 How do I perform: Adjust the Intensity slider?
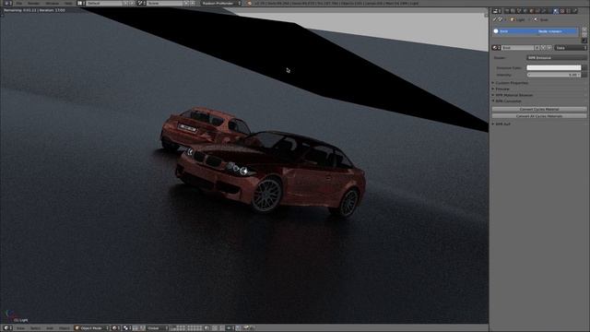[x=554, y=75]
